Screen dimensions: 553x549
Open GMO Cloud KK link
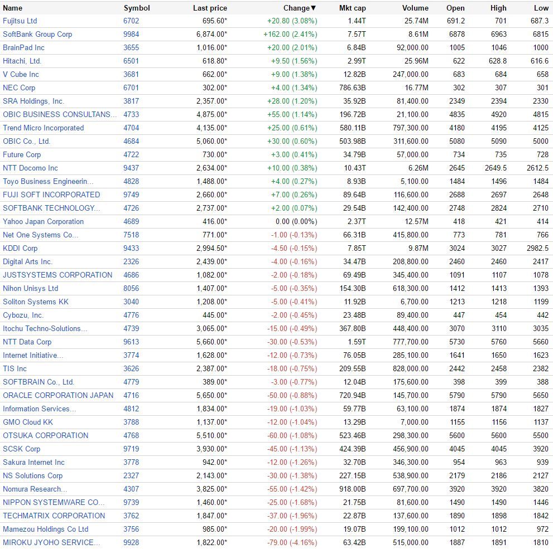[x=28, y=422]
